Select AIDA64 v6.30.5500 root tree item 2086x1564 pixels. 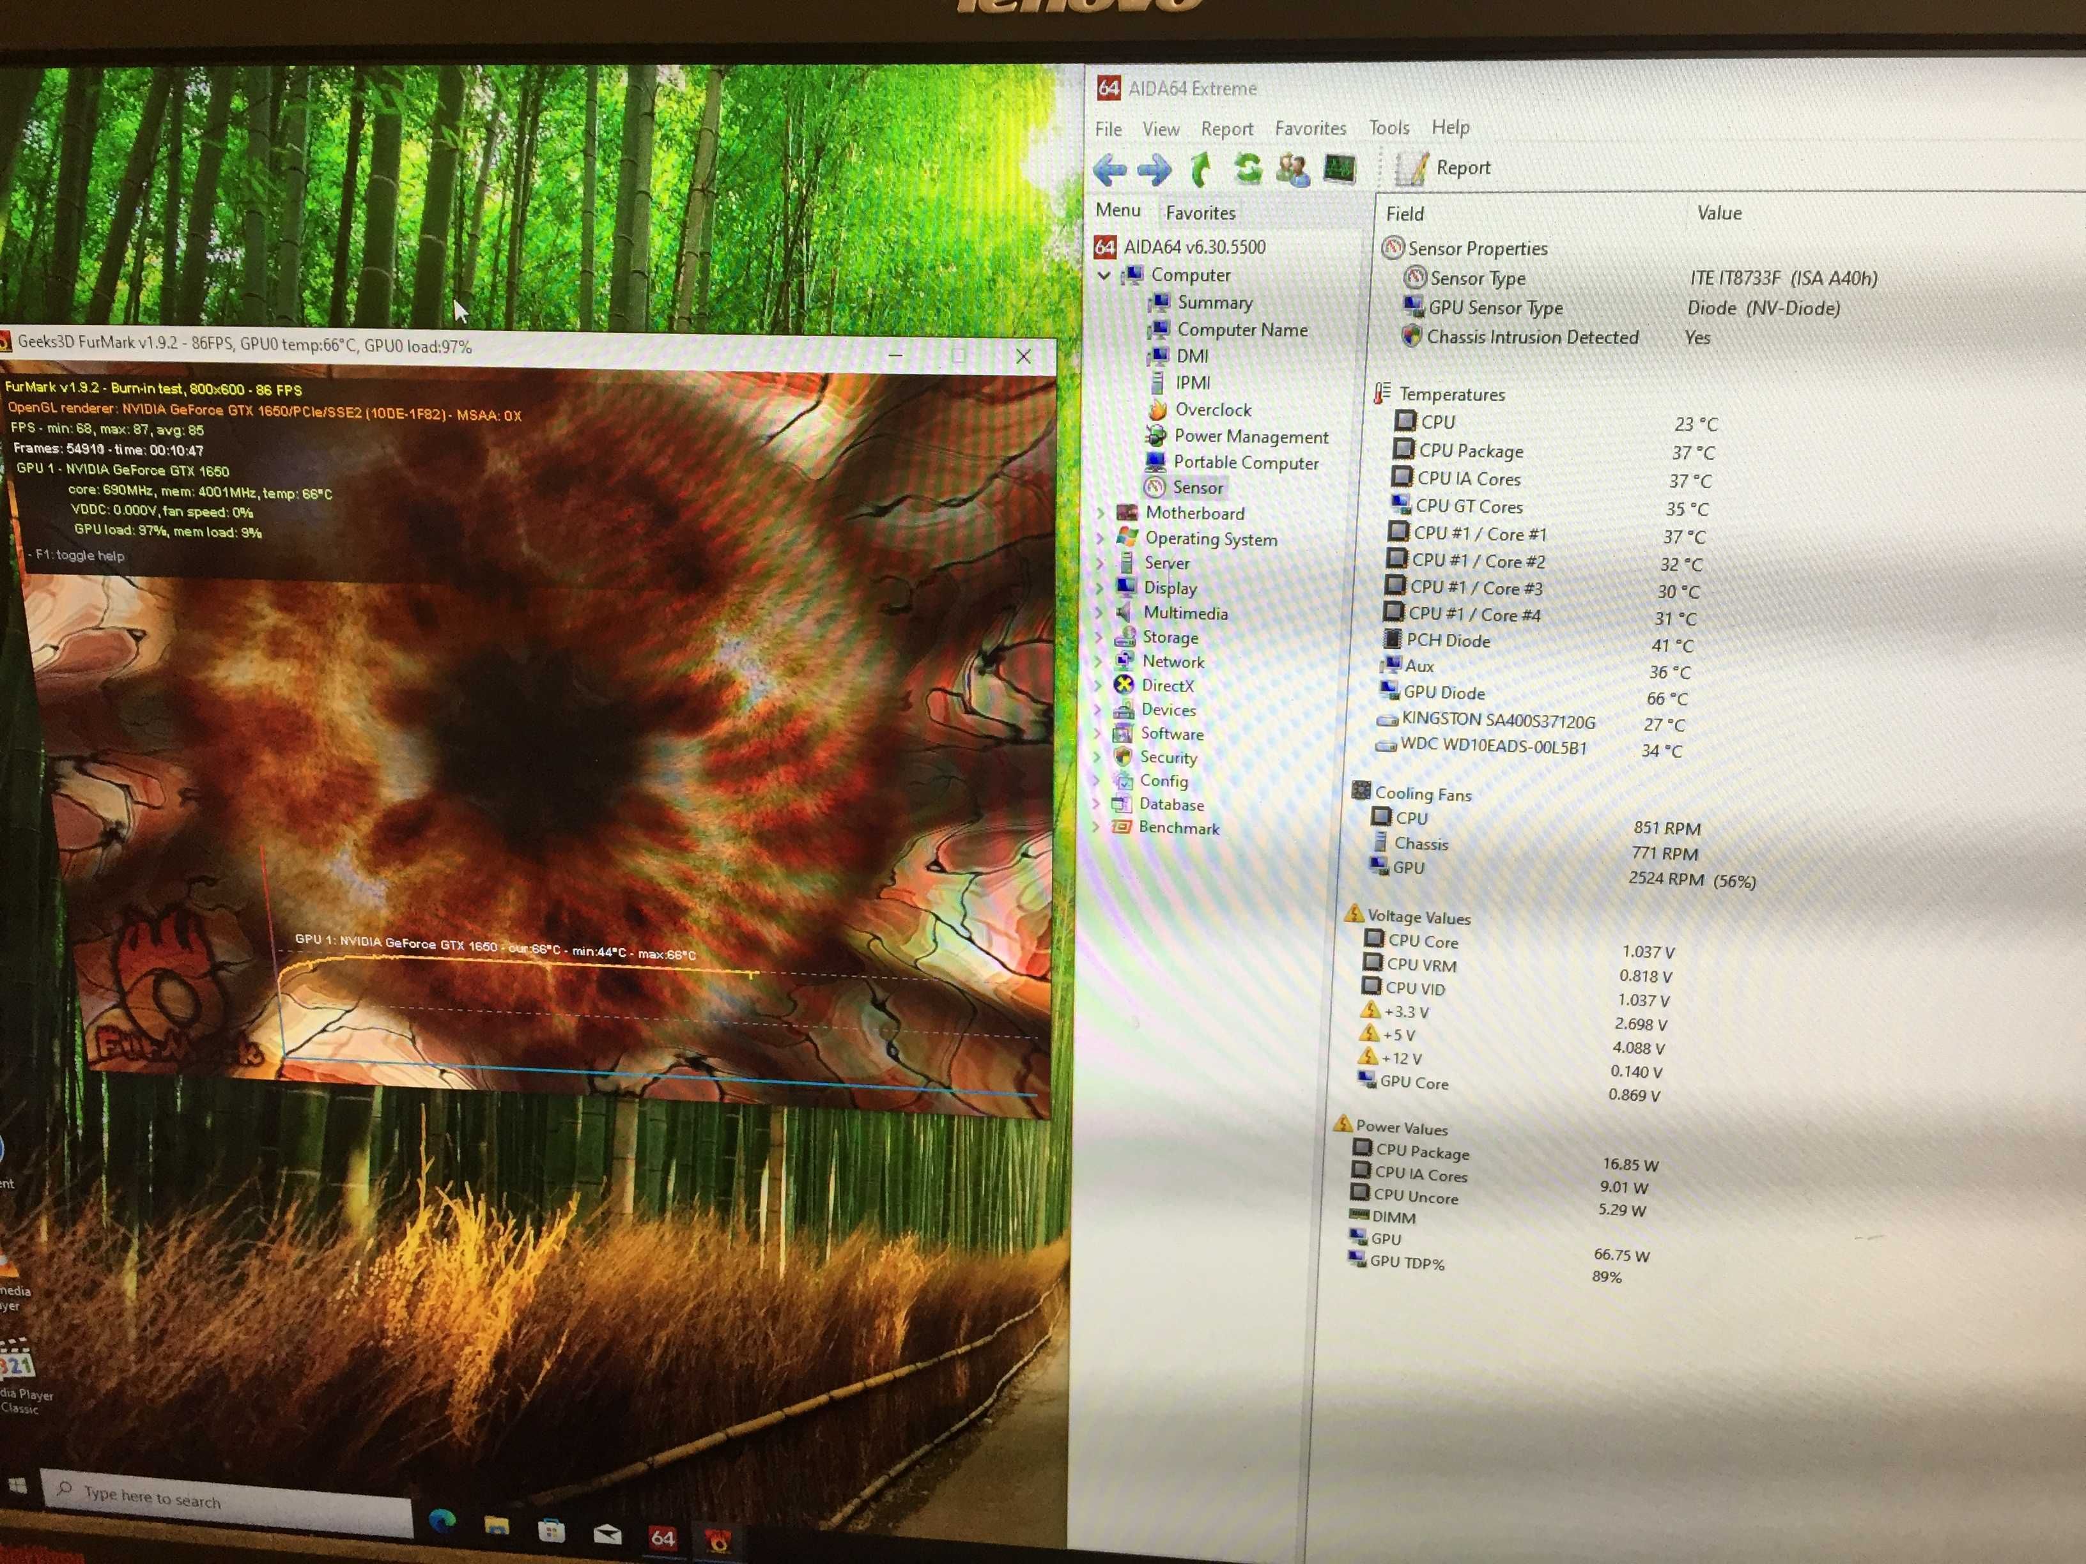[1180, 247]
